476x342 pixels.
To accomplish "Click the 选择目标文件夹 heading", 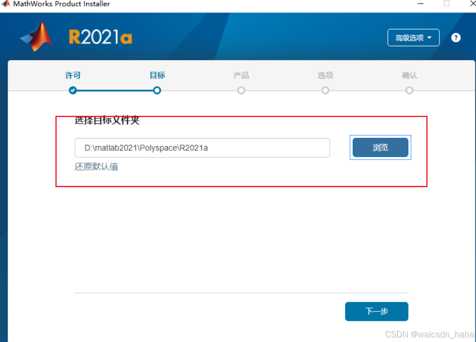I will pyautogui.click(x=107, y=120).
